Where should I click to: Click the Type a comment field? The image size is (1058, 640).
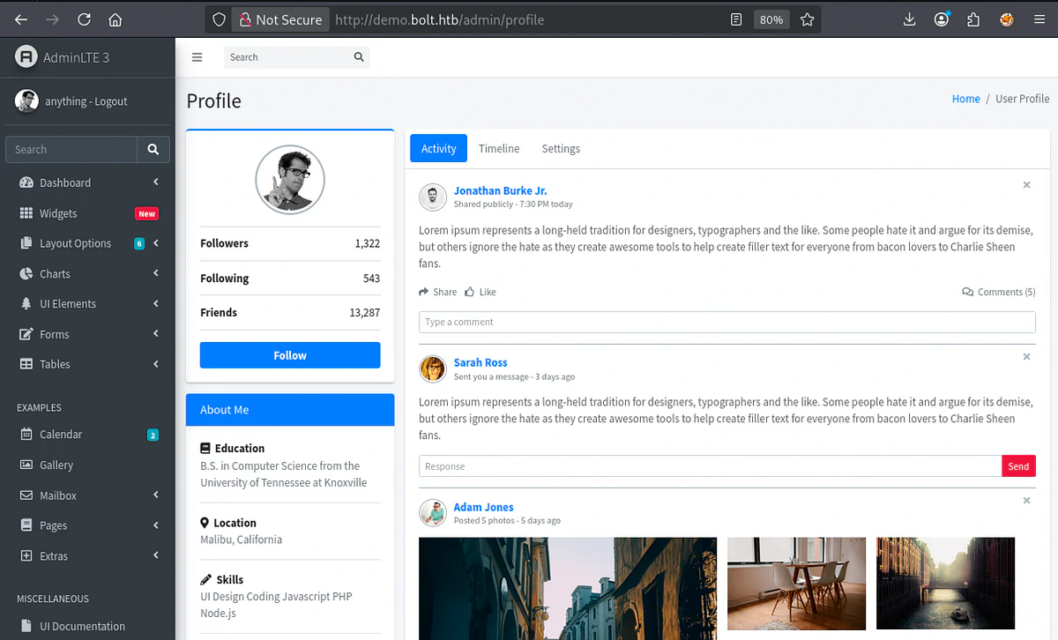pyautogui.click(x=726, y=322)
